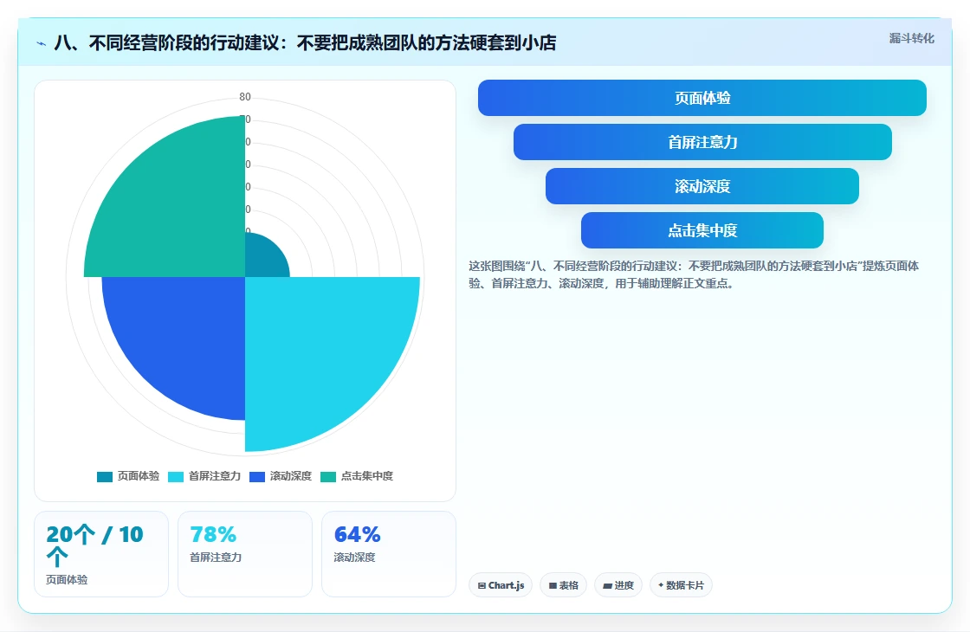Click the 页面体验 label under the first stat

click(67, 579)
